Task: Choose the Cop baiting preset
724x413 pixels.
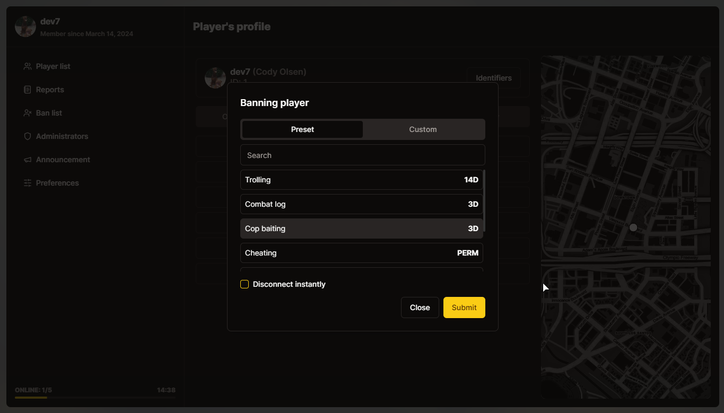Action: tap(361, 228)
